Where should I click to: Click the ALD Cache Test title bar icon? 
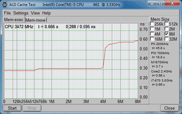click(5, 5)
